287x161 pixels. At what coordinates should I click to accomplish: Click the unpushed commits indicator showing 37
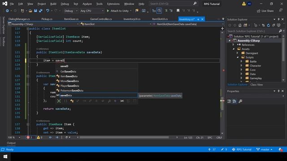(x=212, y=149)
